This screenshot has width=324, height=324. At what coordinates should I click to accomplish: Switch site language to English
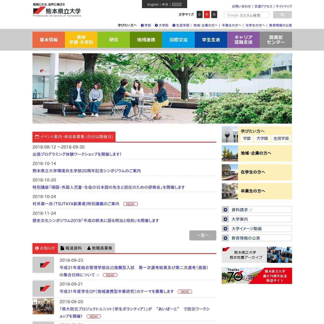coord(153,5)
